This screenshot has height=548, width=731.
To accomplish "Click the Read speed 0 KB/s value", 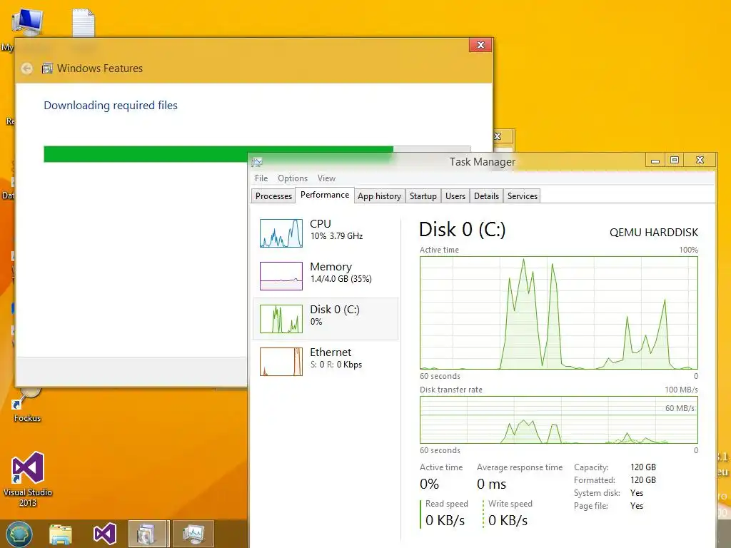I will (445, 520).
